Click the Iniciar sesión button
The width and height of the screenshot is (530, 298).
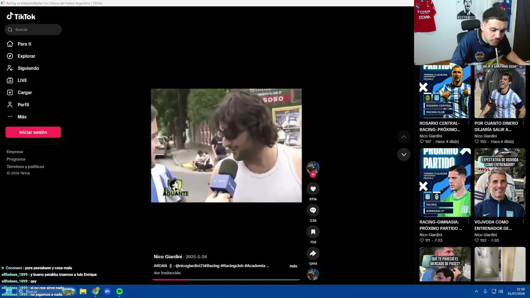click(x=33, y=132)
